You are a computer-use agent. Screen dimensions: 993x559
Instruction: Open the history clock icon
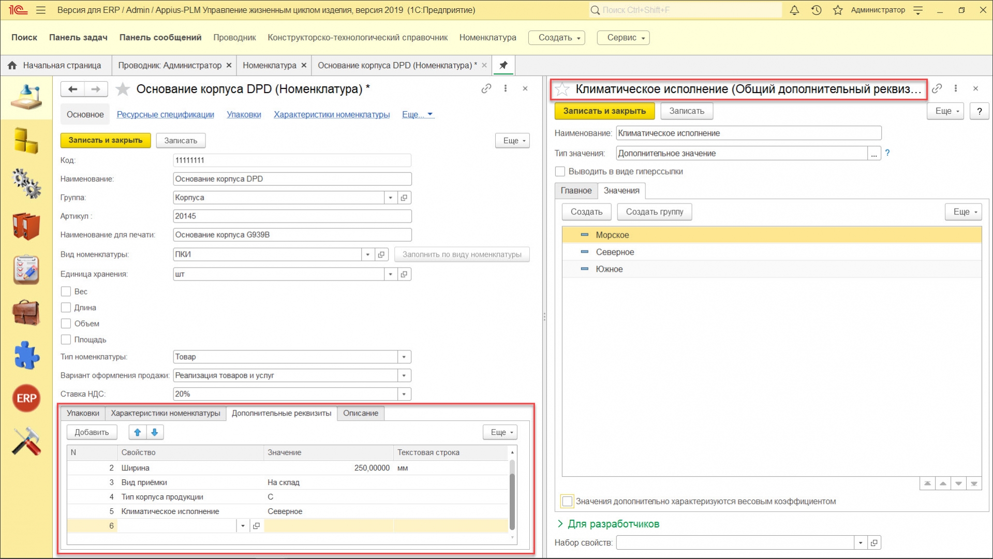(816, 10)
